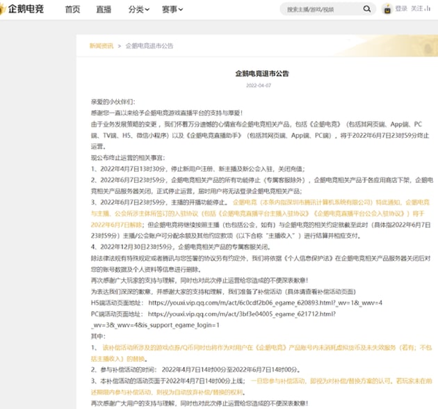
Task: Go to the 首页 menu item
Action: pos(72,10)
